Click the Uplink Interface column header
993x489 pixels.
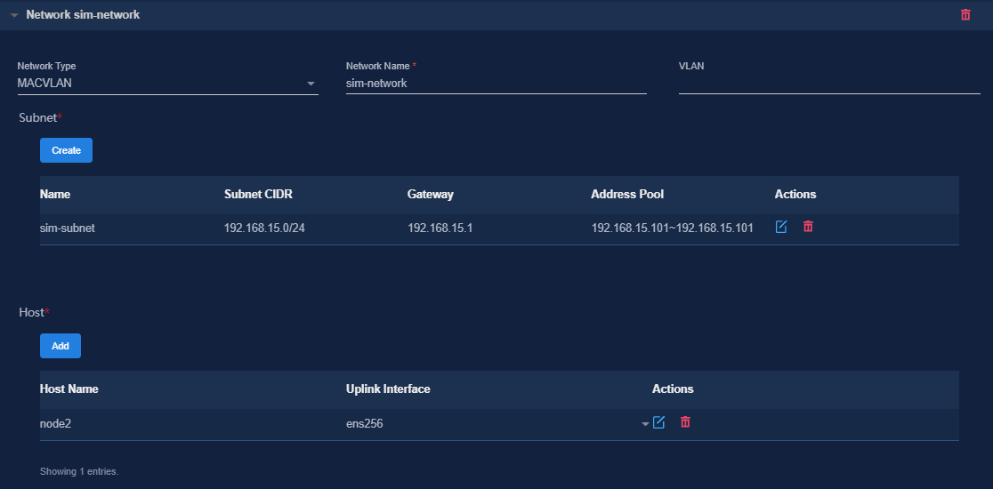[x=388, y=389]
